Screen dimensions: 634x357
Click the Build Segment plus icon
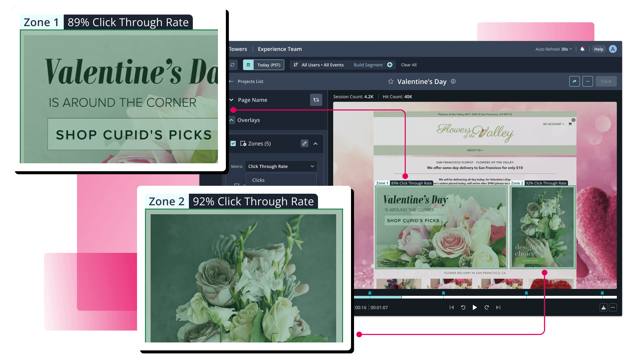(390, 64)
